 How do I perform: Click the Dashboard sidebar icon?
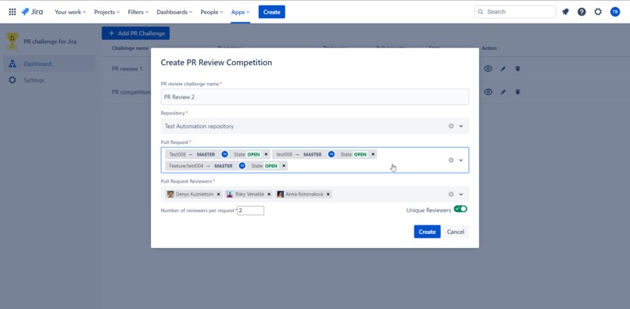point(13,63)
